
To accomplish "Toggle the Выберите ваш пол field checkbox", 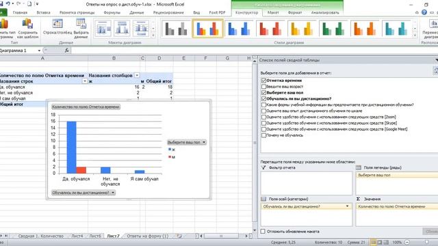I will click(263, 93).
